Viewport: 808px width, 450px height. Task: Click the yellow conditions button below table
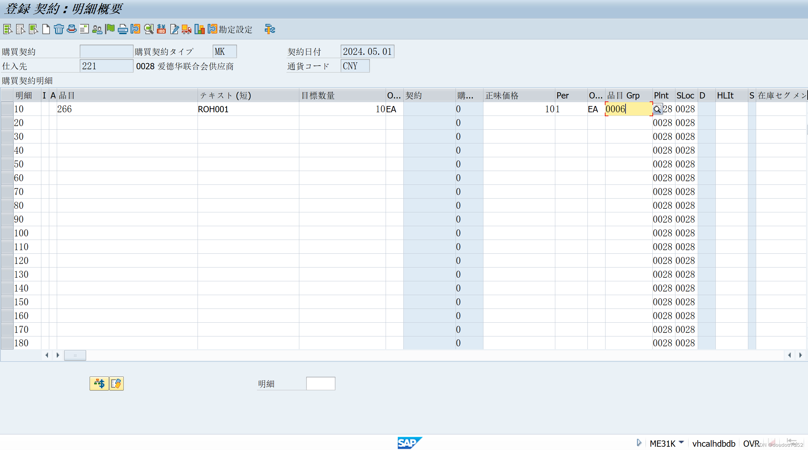point(99,383)
